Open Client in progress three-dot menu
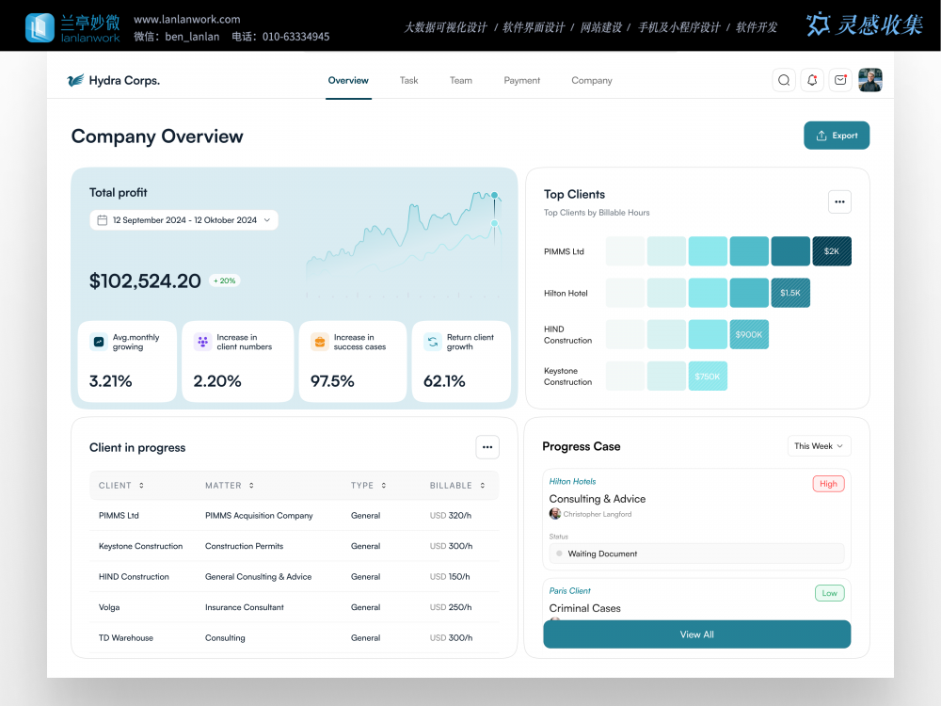This screenshot has width=941, height=706. [486, 447]
